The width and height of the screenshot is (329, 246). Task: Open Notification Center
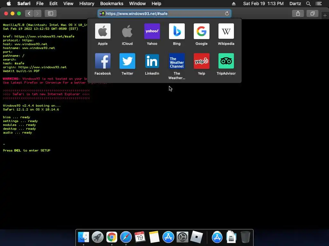(319, 4)
